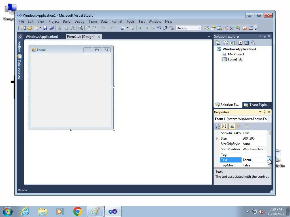Select My Project in Solution Explorer
290x217 pixels.
pyautogui.click(x=236, y=54)
